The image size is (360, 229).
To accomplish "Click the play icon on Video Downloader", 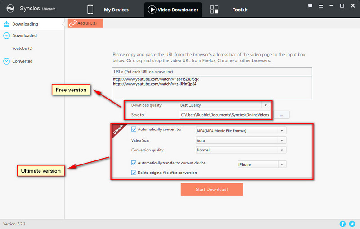I will (152, 9).
